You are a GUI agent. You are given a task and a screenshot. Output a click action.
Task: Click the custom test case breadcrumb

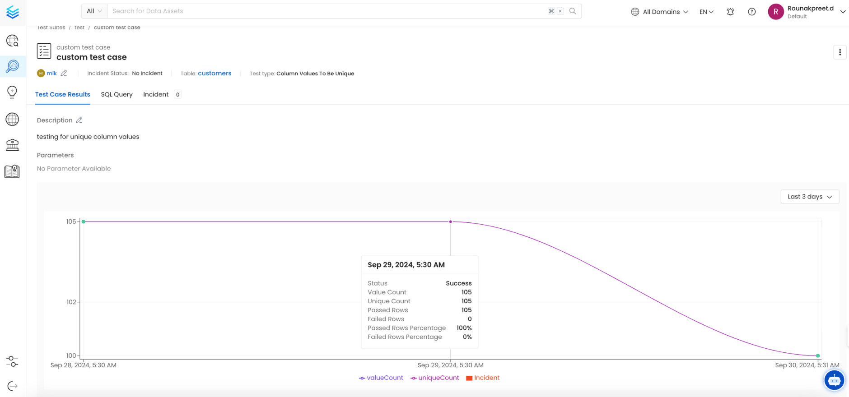point(117,28)
